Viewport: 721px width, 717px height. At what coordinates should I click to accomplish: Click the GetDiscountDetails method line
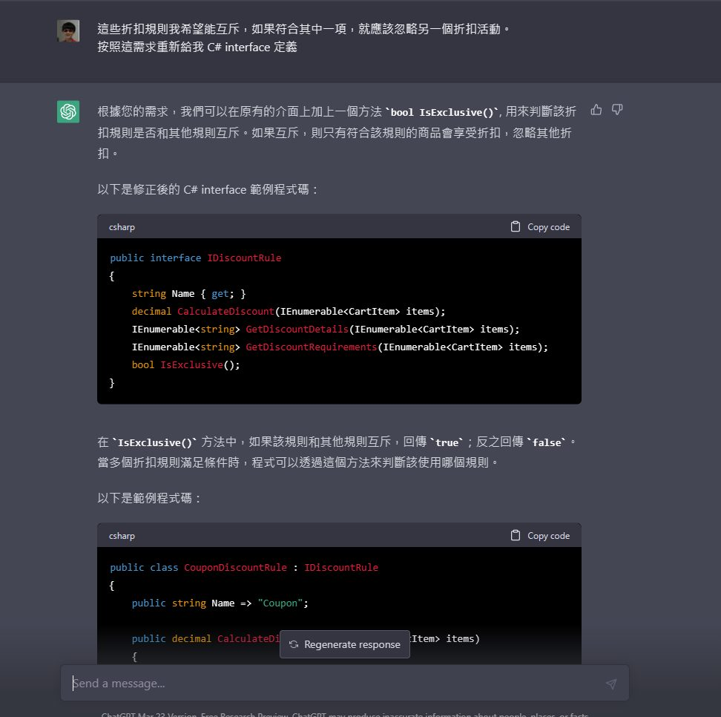(326, 330)
